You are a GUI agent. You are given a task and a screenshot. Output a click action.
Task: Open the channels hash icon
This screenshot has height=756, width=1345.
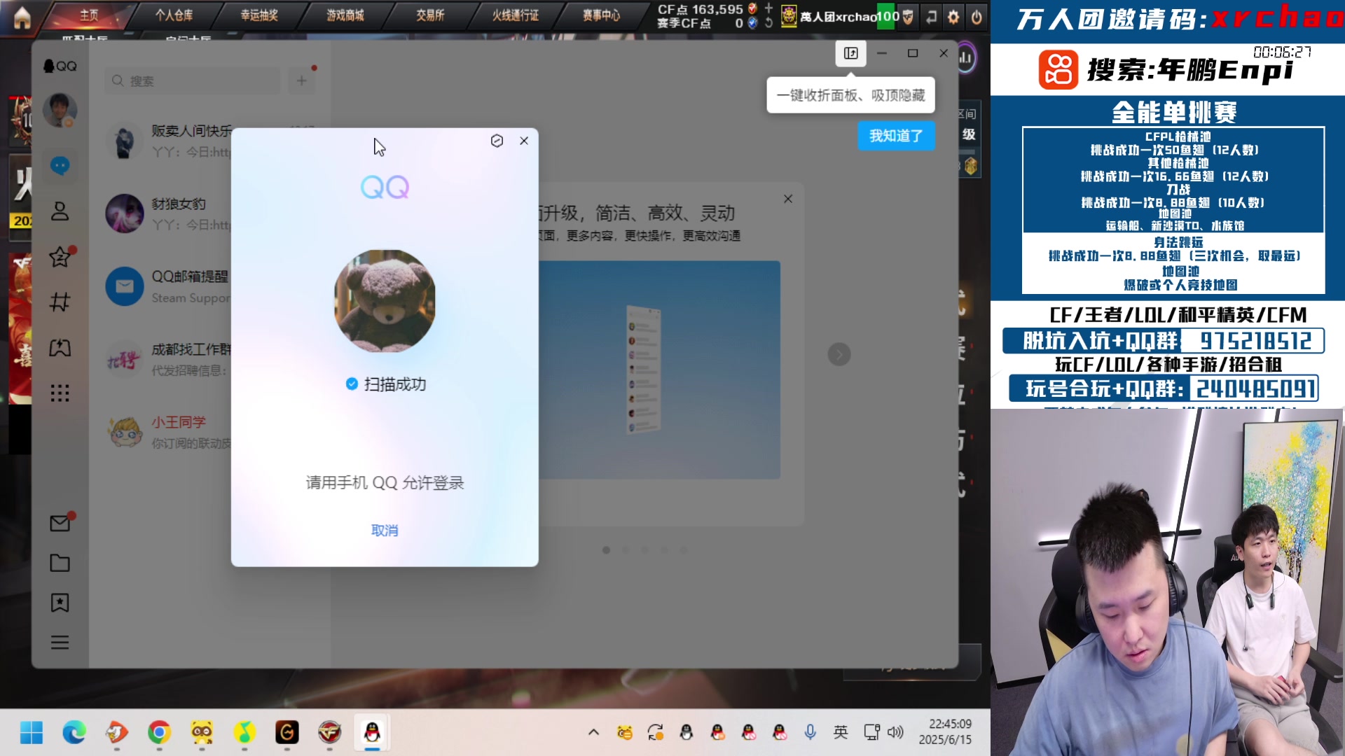click(60, 302)
